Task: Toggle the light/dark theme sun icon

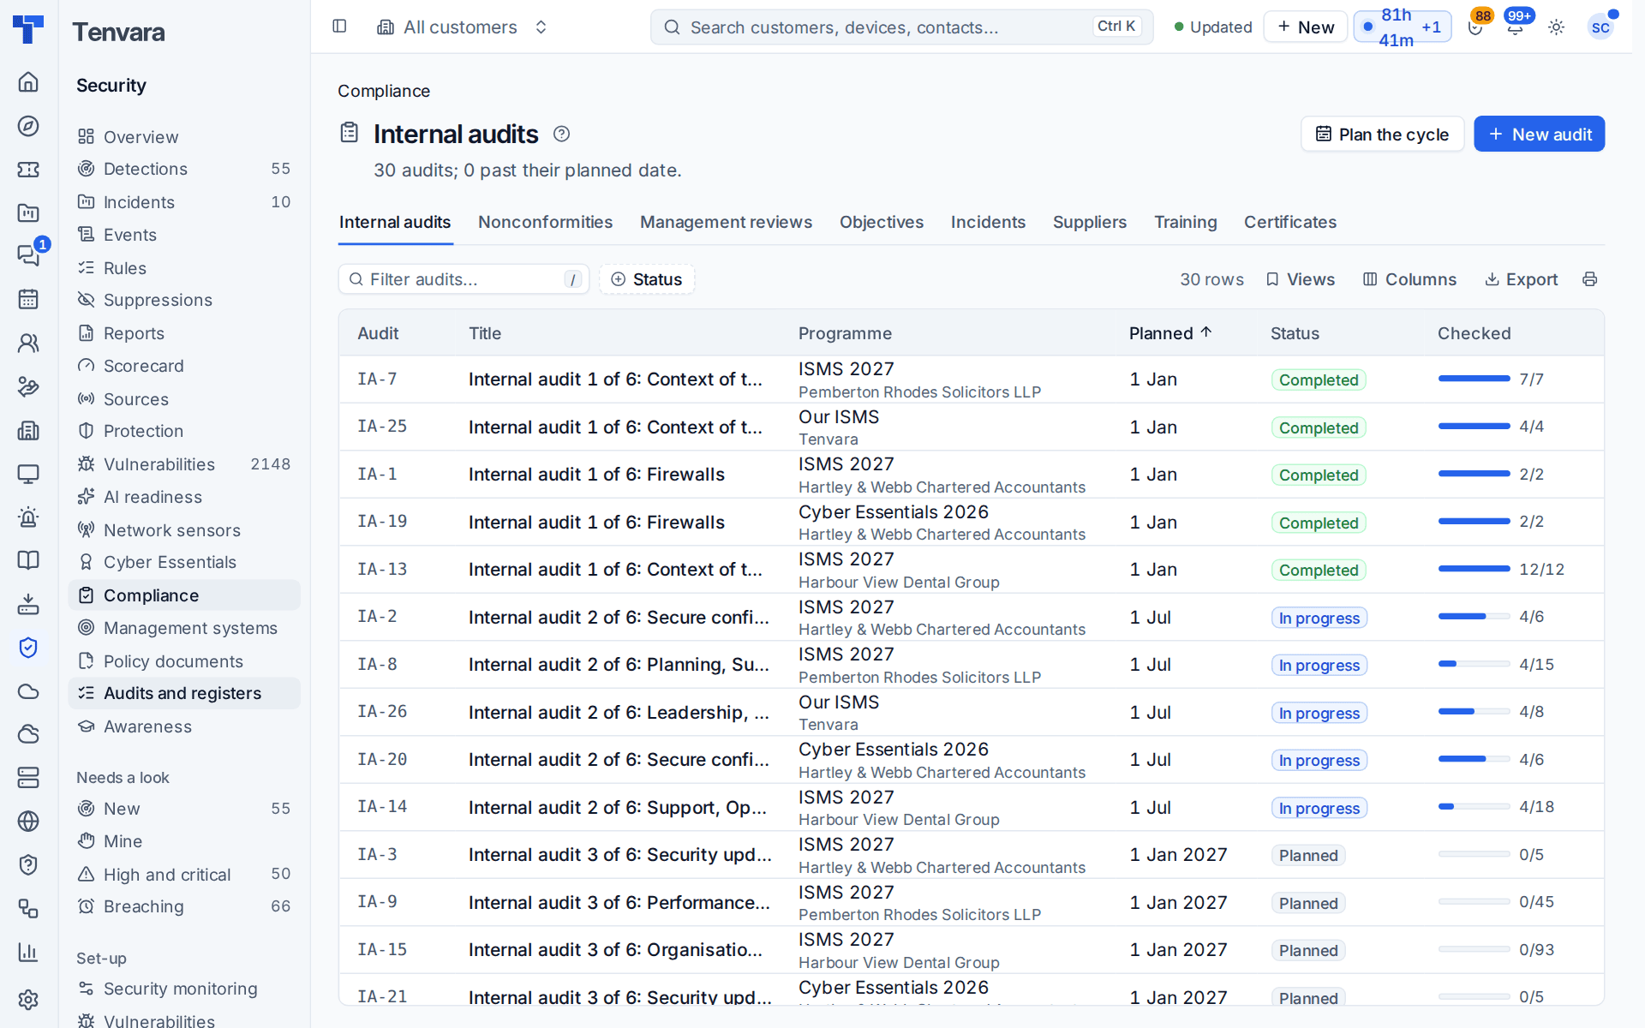Action: tap(1557, 27)
